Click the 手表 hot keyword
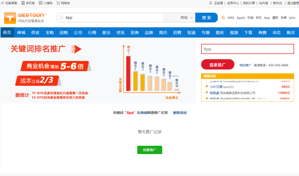299x176 pixels. click(284, 17)
